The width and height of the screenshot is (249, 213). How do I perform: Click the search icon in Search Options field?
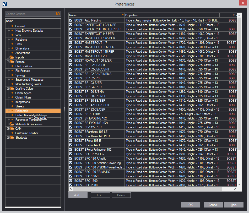[58, 14]
